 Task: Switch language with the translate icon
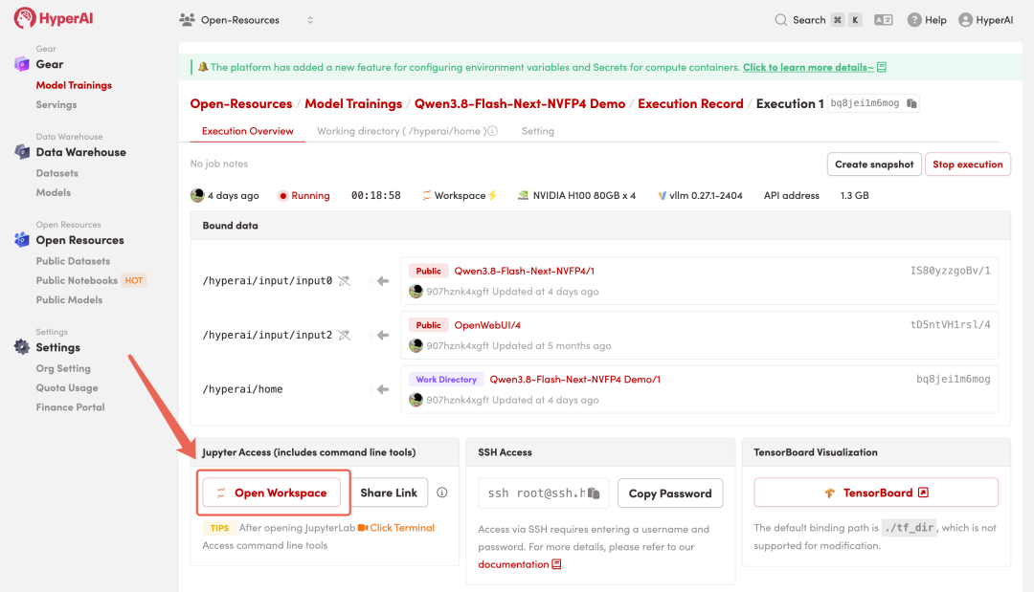pos(883,20)
